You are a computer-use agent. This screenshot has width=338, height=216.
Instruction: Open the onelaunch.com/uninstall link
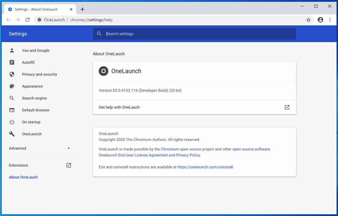point(205,167)
